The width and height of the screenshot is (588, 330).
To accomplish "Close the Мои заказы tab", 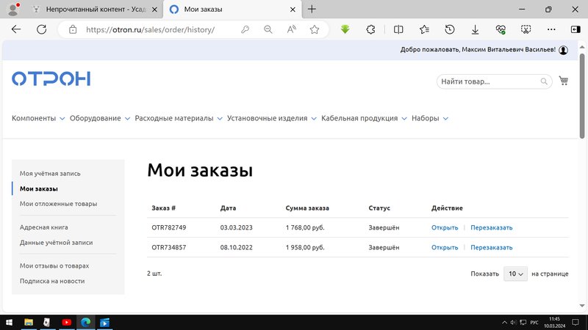I will pos(293,10).
